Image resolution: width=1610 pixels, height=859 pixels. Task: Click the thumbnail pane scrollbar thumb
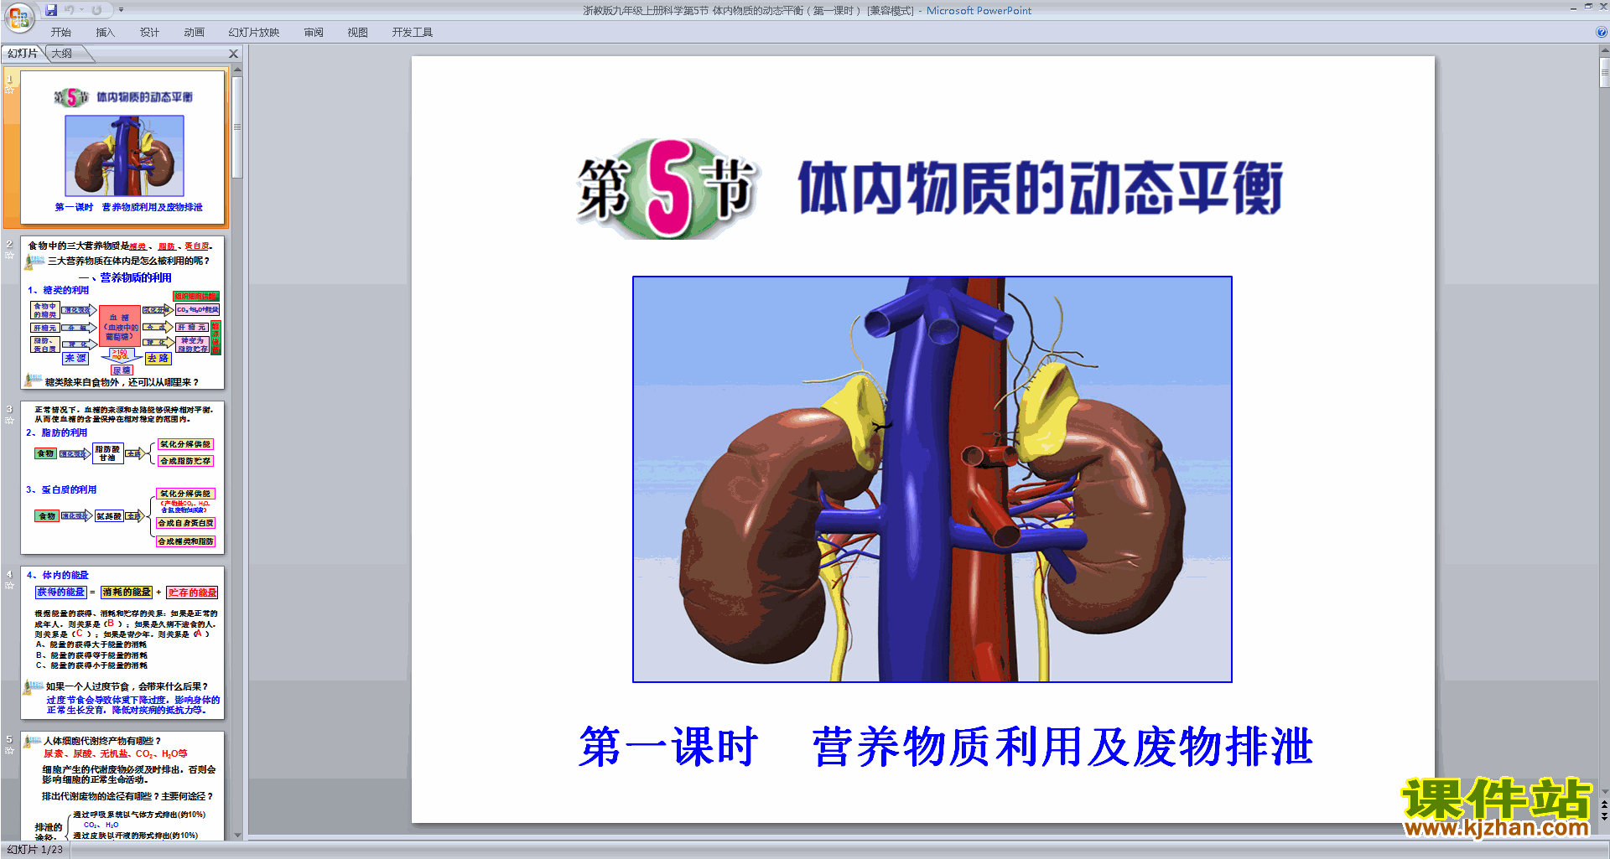[x=237, y=127]
